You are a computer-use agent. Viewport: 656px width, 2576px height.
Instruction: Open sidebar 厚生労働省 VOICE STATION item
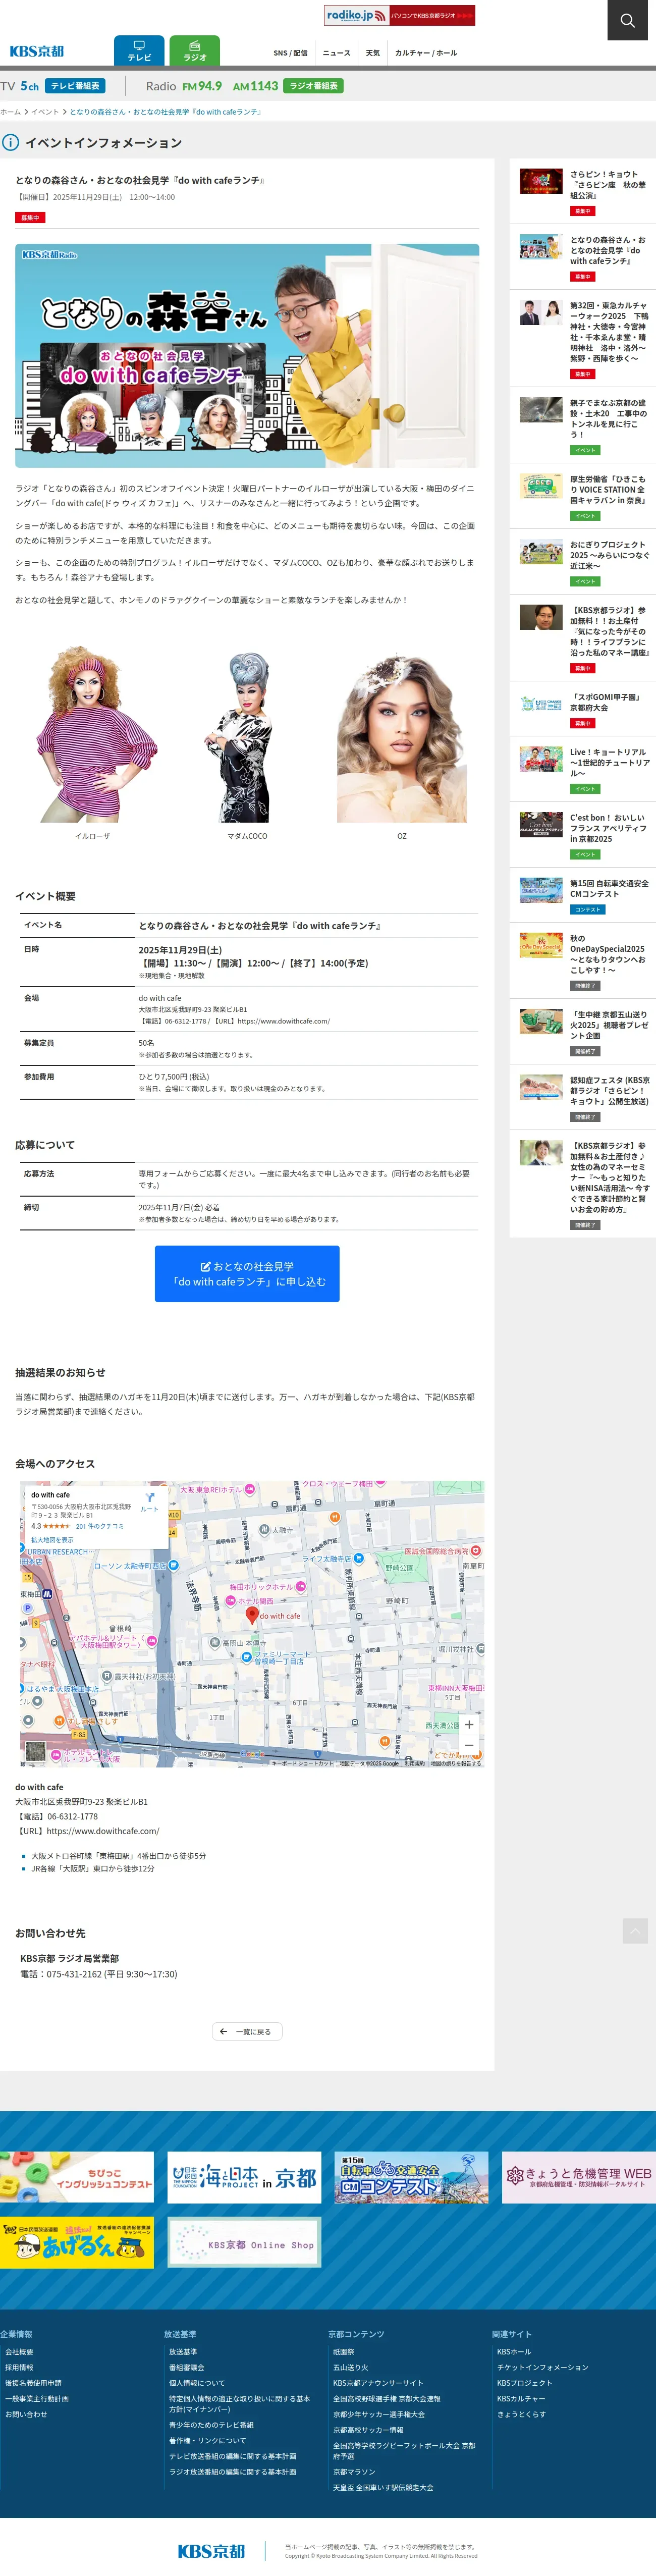pyautogui.click(x=583, y=496)
